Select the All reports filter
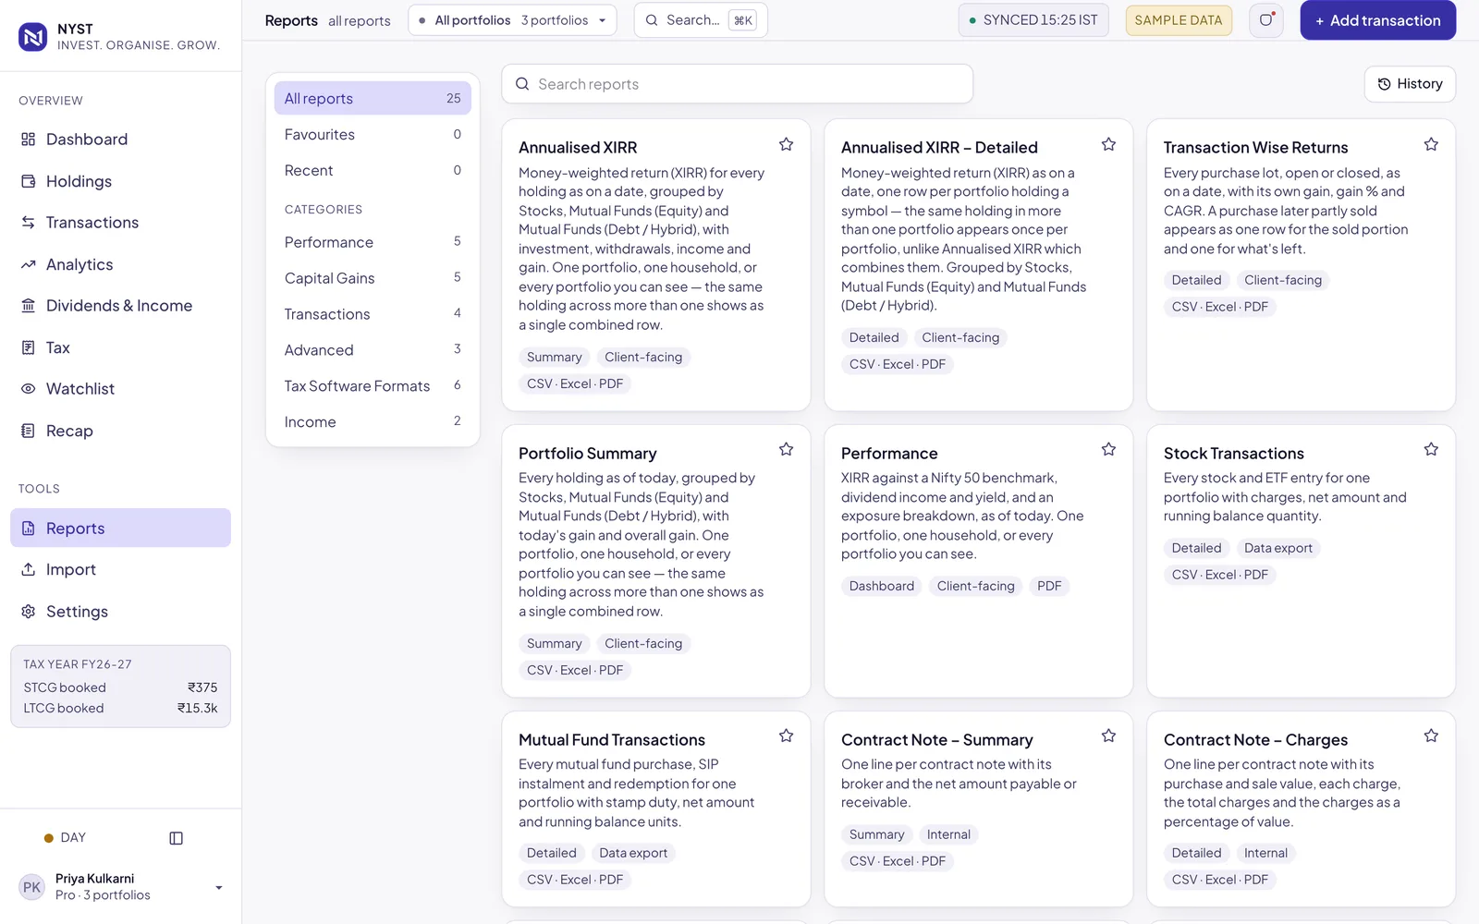The width and height of the screenshot is (1479, 924). pos(373,99)
